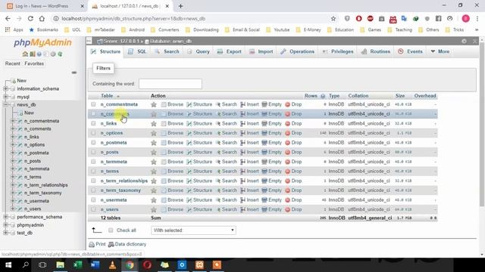Viewport: 485px width, 272px height.
Task: Open n_posts in the navigation tree
Action: (33, 161)
